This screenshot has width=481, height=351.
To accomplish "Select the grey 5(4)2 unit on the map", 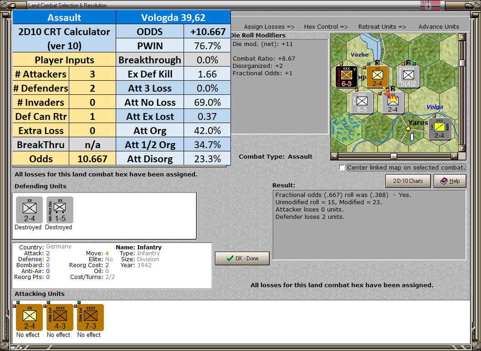I will pyautogui.click(x=408, y=77).
